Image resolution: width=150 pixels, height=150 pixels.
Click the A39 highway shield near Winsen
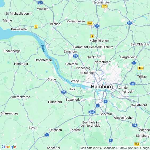click(x=135, y=125)
